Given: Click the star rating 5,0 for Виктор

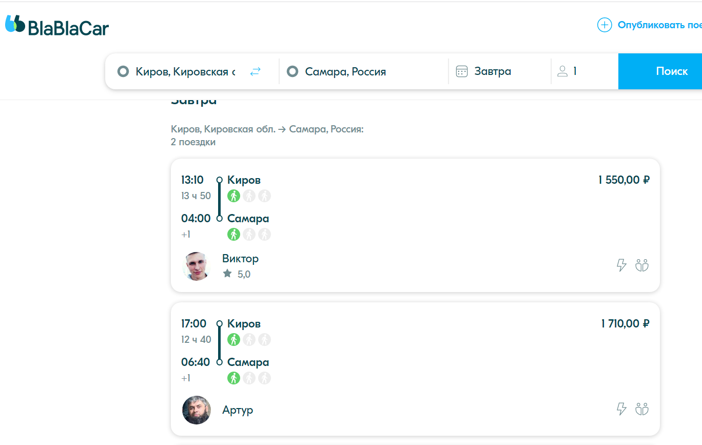Looking at the screenshot, I should pyautogui.click(x=238, y=274).
